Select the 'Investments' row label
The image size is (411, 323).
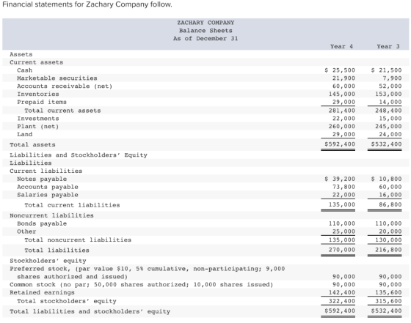38,119
